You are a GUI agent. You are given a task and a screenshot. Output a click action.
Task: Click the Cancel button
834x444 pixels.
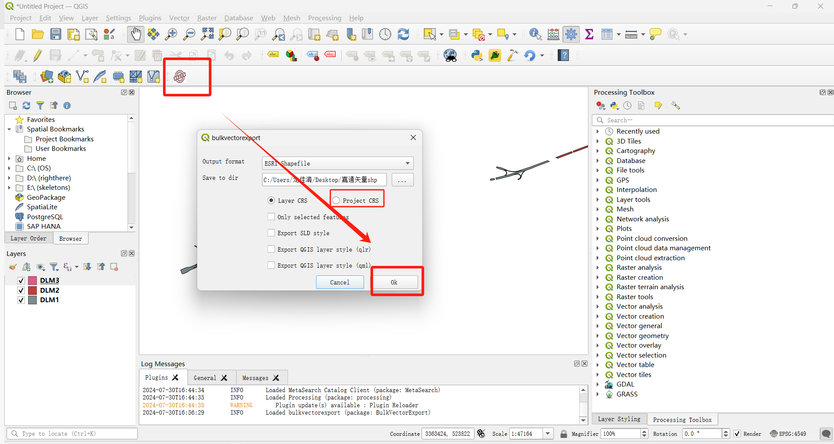pos(340,282)
